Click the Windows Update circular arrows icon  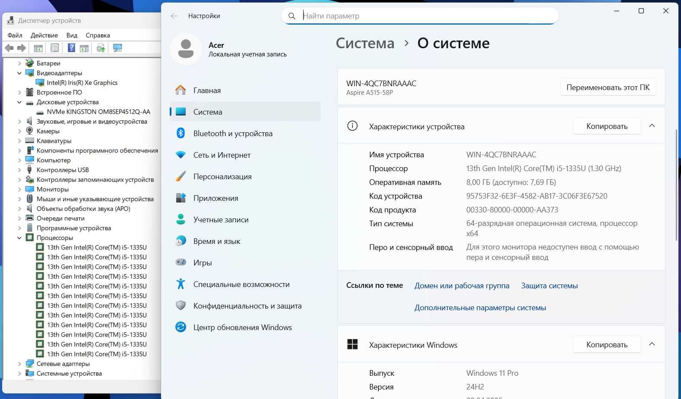point(181,327)
